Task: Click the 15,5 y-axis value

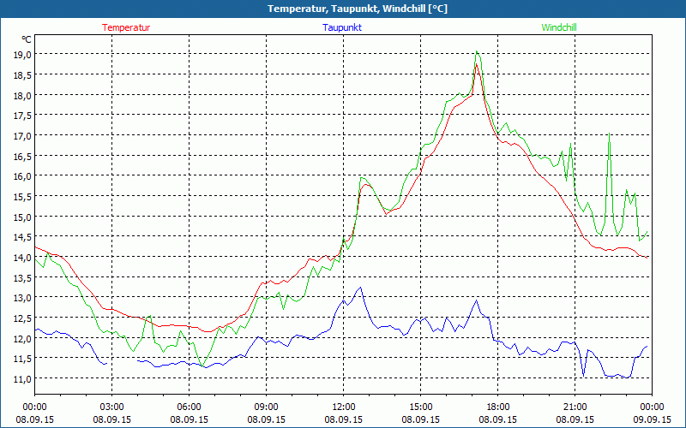Action: pyautogui.click(x=22, y=197)
